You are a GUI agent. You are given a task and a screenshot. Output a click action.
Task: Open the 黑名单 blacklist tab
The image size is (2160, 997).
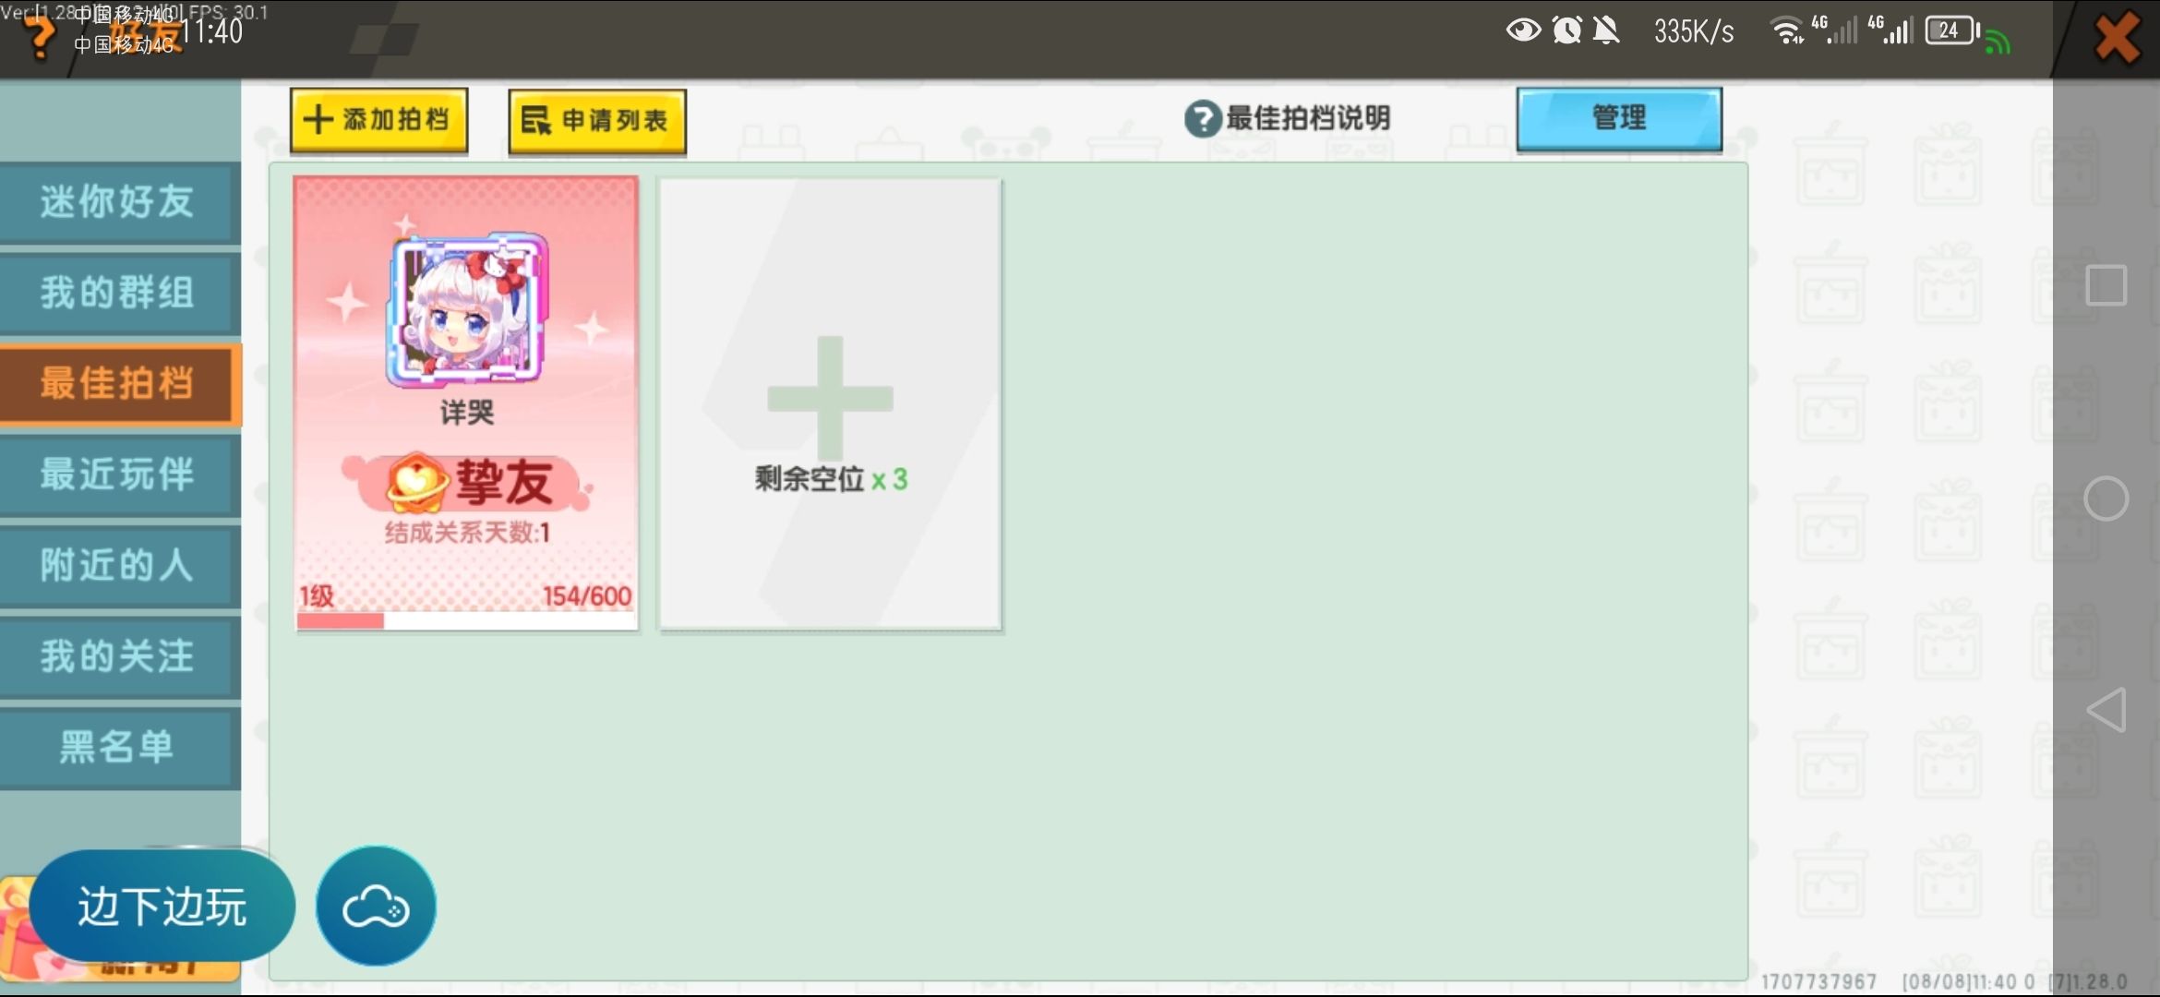pos(118,747)
